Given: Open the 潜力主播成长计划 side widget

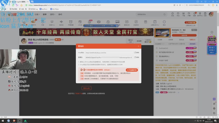Looking at the screenshot, I should click(x=212, y=45).
